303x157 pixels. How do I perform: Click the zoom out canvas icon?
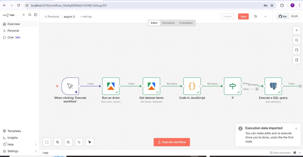[x=68, y=142]
